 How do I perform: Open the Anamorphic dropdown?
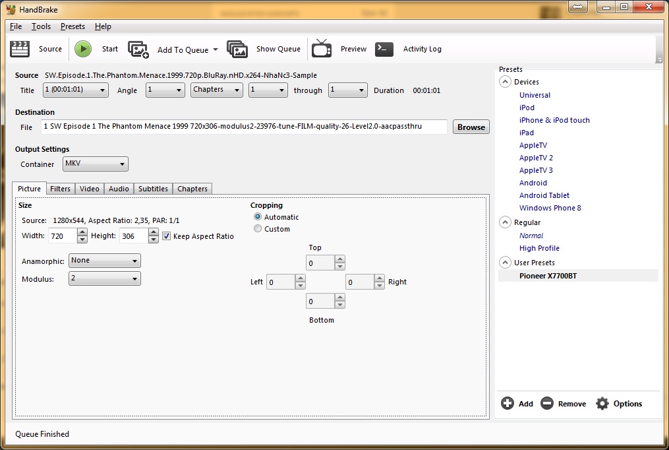tap(105, 261)
